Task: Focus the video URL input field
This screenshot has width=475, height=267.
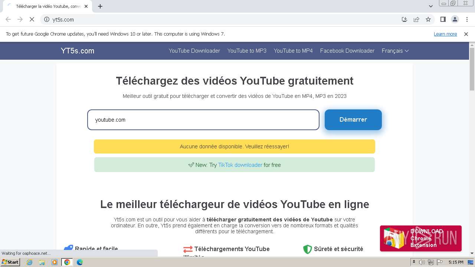Action: pyautogui.click(x=203, y=120)
